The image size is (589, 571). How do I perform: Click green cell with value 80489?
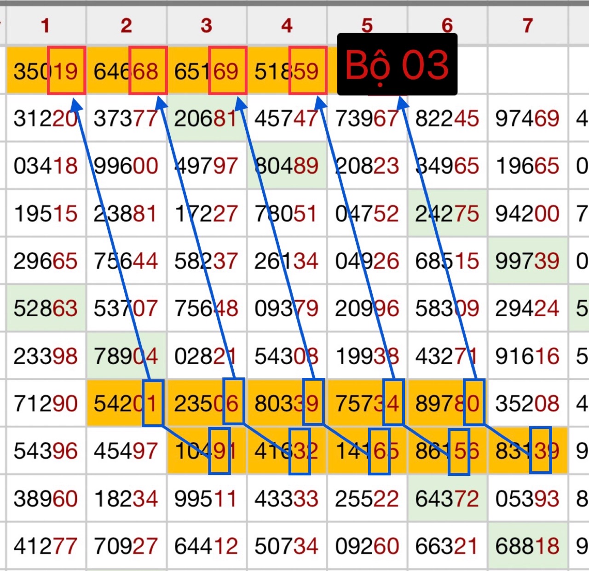pyautogui.click(x=287, y=166)
